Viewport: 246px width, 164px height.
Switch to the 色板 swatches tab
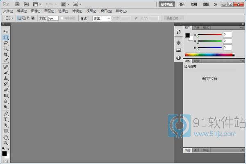click(x=197, y=27)
